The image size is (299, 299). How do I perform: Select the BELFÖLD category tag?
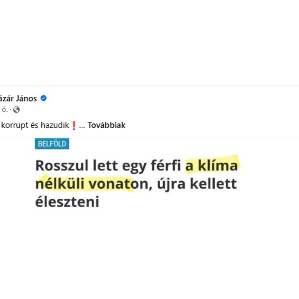coord(52,144)
